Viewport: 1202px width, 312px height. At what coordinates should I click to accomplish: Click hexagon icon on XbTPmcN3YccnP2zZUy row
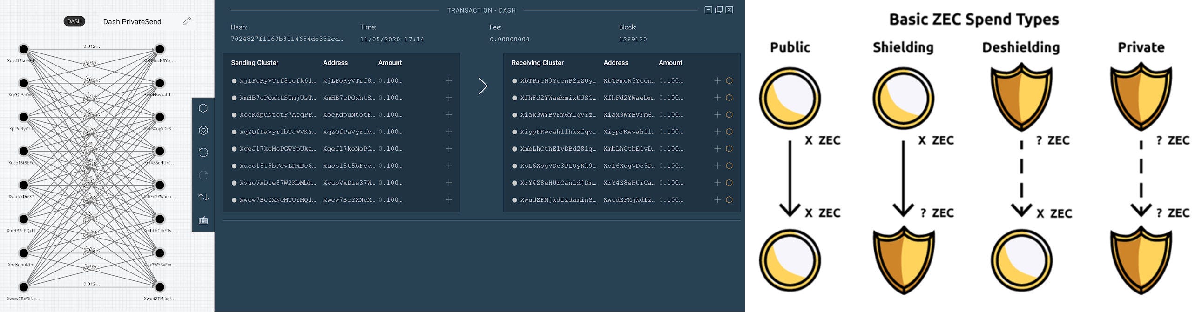729,81
